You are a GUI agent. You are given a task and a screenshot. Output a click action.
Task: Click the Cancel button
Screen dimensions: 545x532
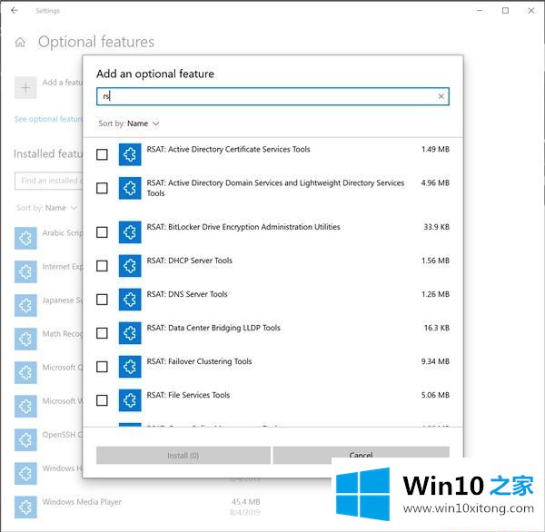(x=362, y=455)
